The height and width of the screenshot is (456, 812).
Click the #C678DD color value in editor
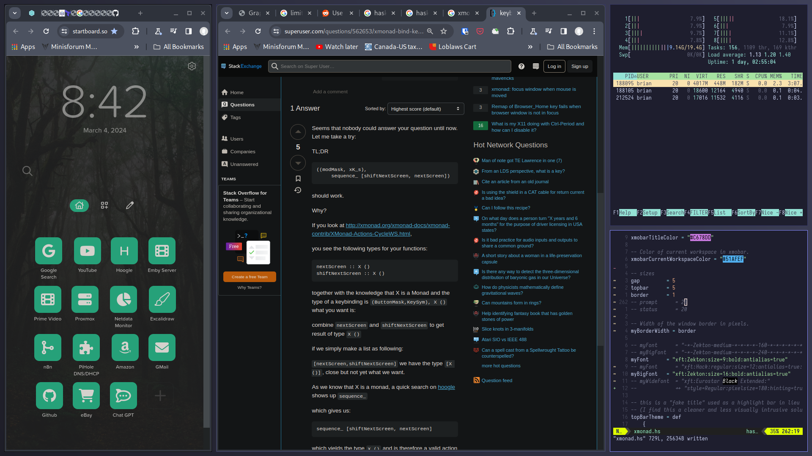click(700, 238)
